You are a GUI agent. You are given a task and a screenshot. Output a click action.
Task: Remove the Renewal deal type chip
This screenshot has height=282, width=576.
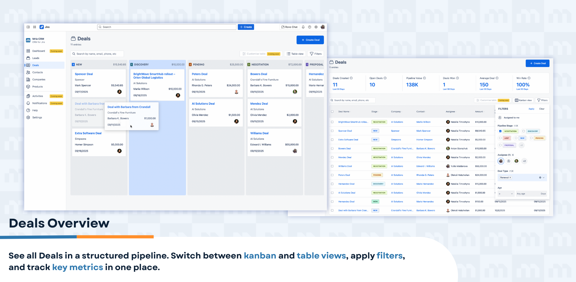point(510,178)
